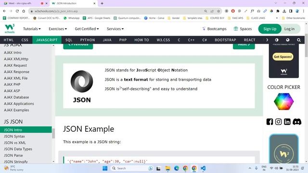Click the Log in button
This screenshot has width=308, height=173.
point(289,29)
